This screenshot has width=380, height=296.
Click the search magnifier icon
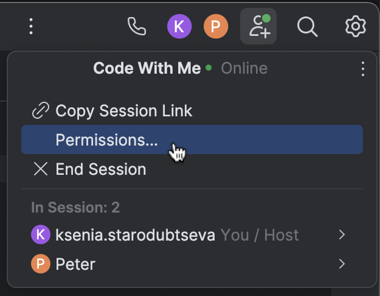click(x=307, y=26)
